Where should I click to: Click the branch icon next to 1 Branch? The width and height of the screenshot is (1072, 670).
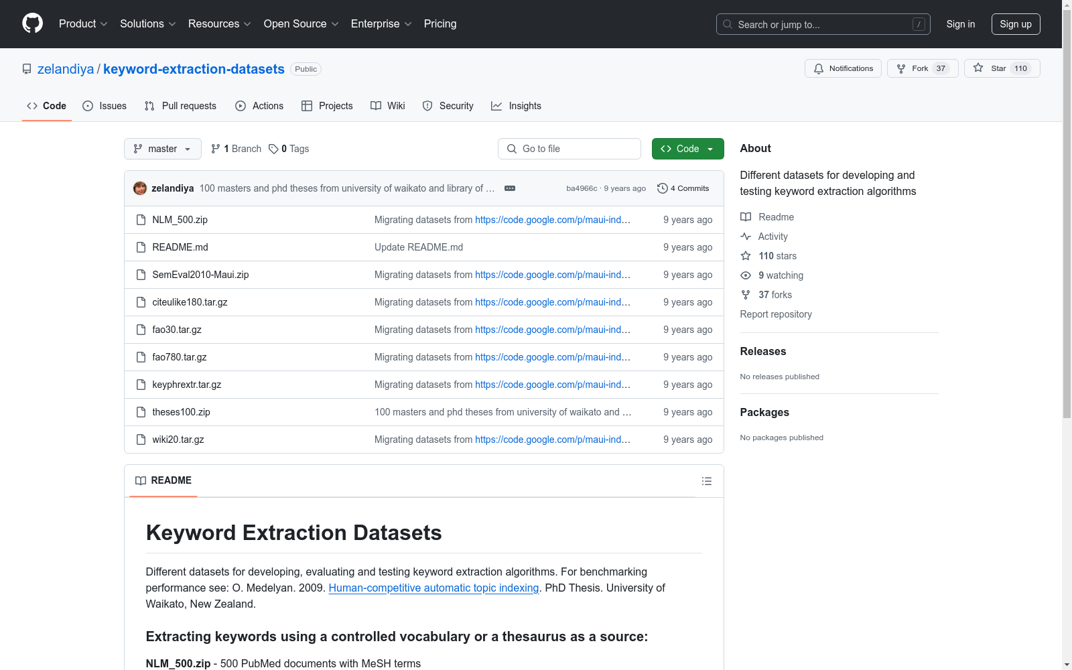216,149
